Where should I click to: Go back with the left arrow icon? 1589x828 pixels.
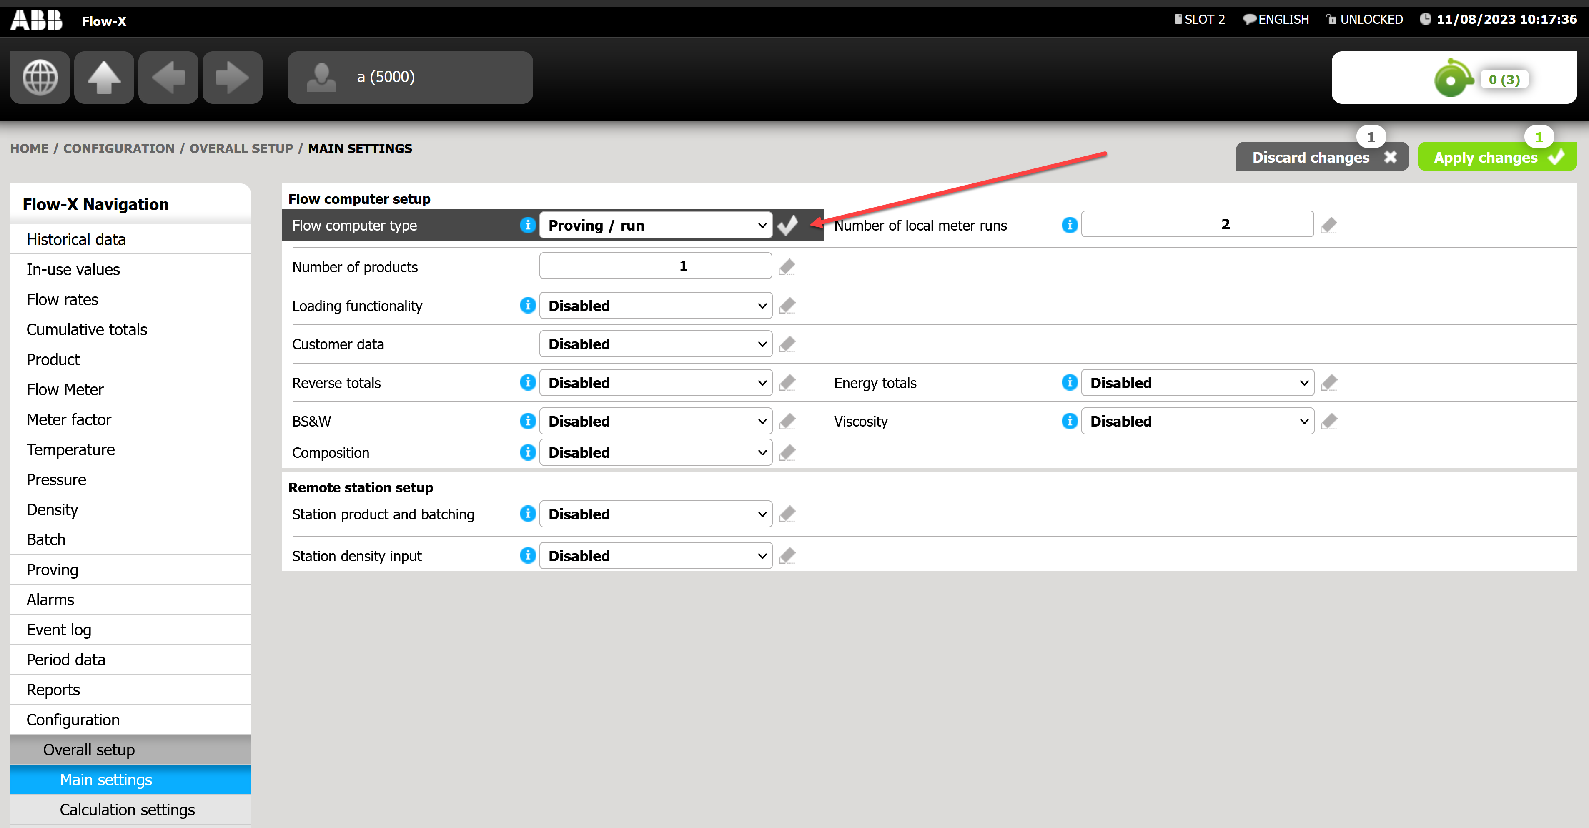(168, 77)
